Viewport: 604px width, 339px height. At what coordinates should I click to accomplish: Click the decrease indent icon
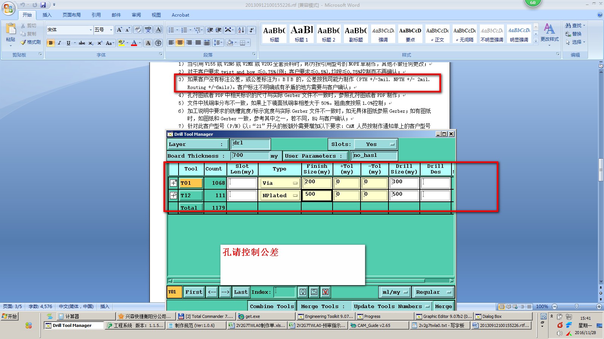(210, 30)
